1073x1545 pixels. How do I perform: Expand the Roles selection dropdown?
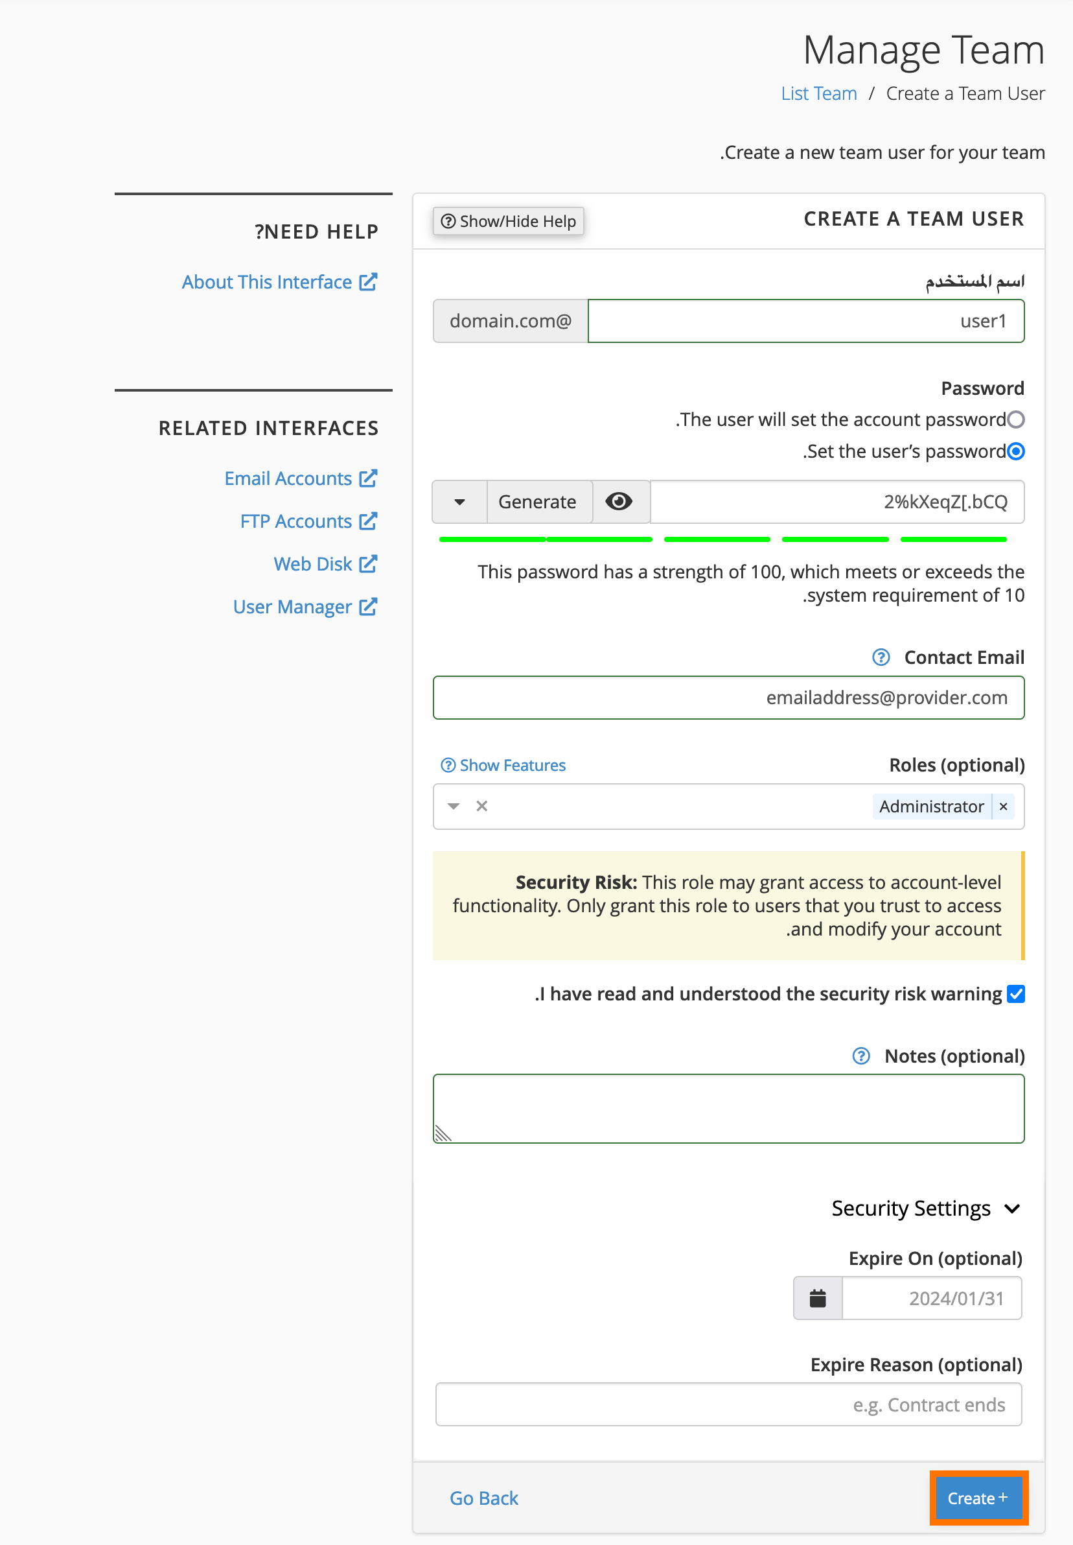coord(454,806)
